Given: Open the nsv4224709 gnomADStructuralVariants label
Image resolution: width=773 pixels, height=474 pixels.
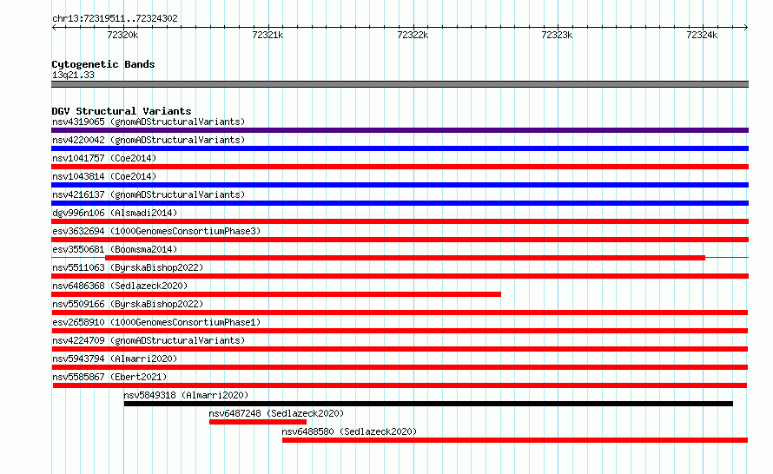Looking at the screenshot, I should click(x=149, y=340).
